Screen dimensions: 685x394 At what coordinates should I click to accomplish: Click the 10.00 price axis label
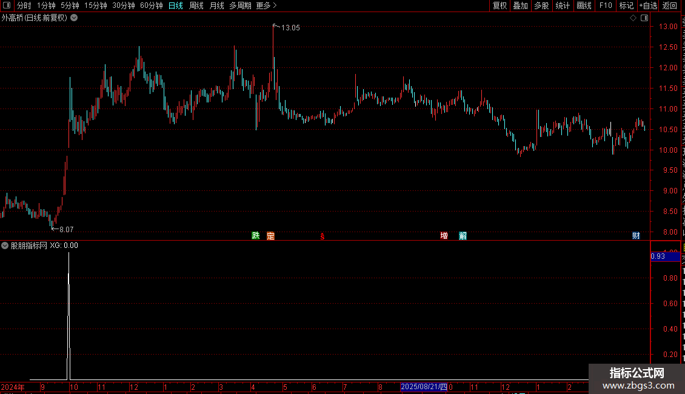point(668,150)
